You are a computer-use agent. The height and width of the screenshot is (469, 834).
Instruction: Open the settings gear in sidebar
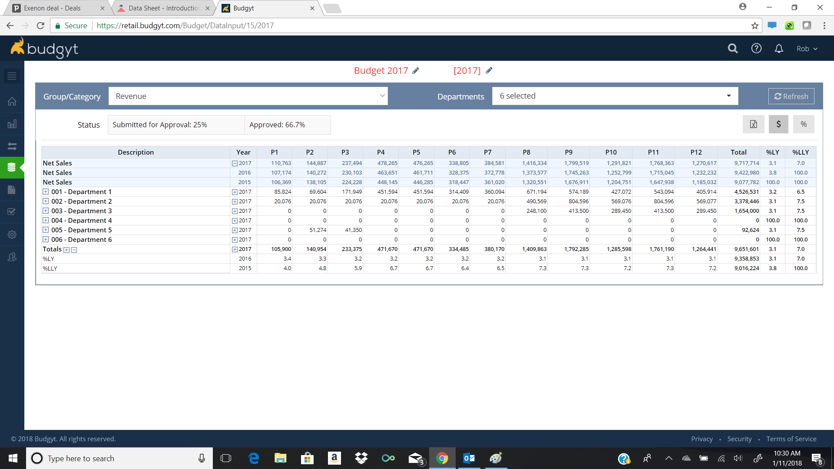12,234
